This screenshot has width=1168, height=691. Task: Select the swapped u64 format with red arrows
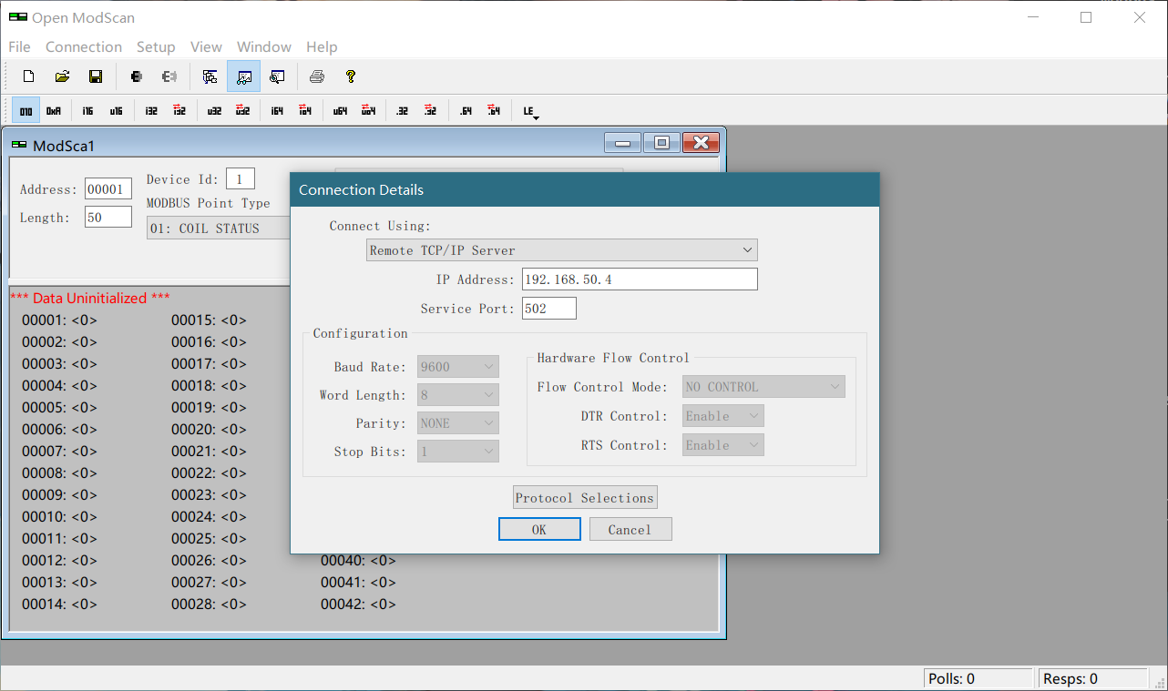click(x=368, y=111)
